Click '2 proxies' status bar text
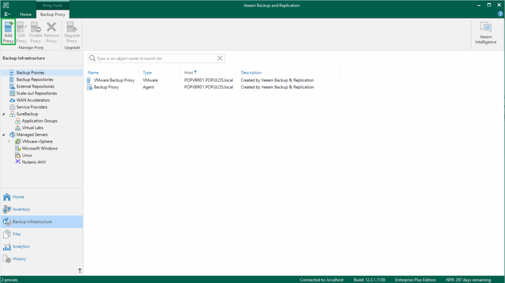The image size is (505, 283). tap(9, 280)
